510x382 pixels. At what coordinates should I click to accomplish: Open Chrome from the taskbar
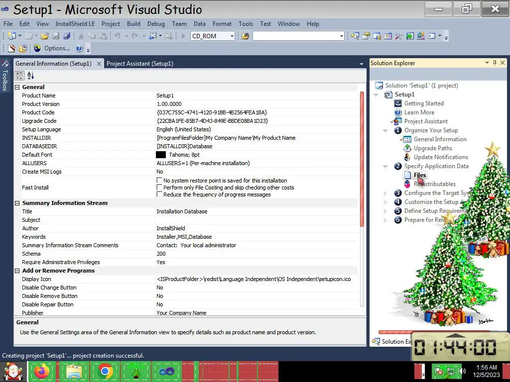(105, 371)
